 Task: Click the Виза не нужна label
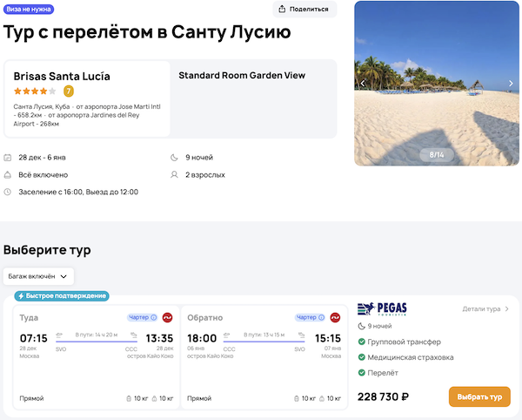pos(29,10)
